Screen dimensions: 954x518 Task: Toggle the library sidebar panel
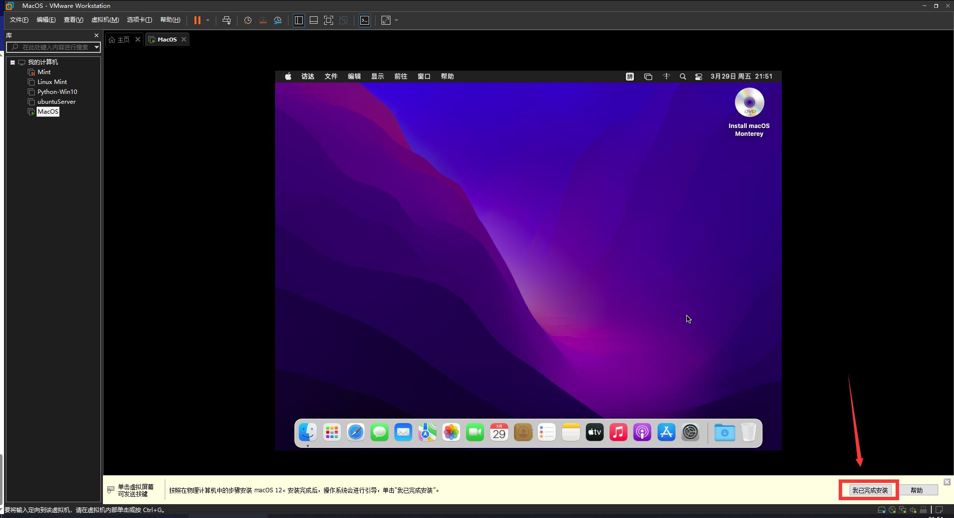(299, 20)
